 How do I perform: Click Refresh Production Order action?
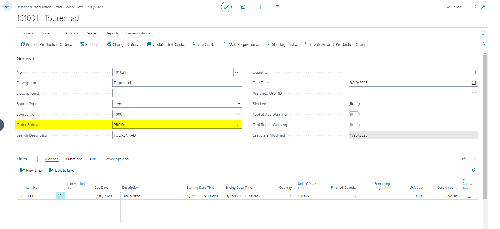click(46, 44)
